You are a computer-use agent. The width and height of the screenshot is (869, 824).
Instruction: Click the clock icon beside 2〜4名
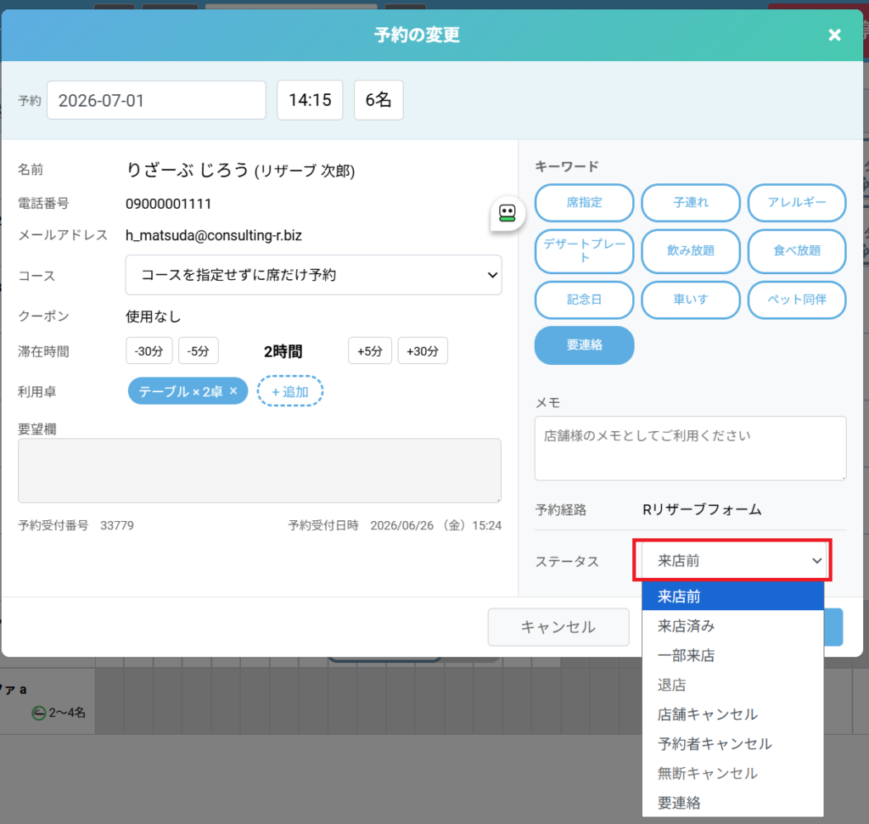tap(38, 713)
